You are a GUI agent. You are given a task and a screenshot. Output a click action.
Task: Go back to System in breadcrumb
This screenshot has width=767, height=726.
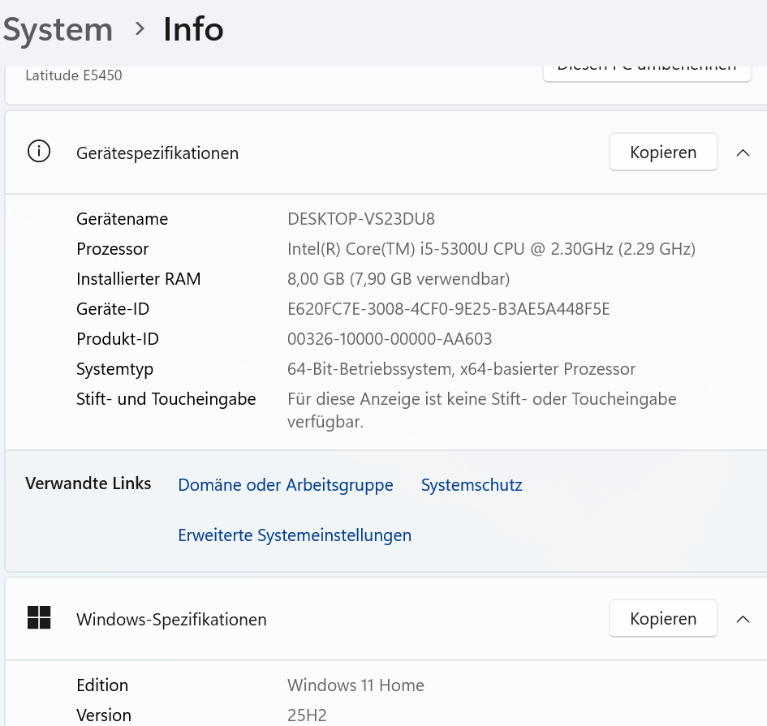point(58,30)
